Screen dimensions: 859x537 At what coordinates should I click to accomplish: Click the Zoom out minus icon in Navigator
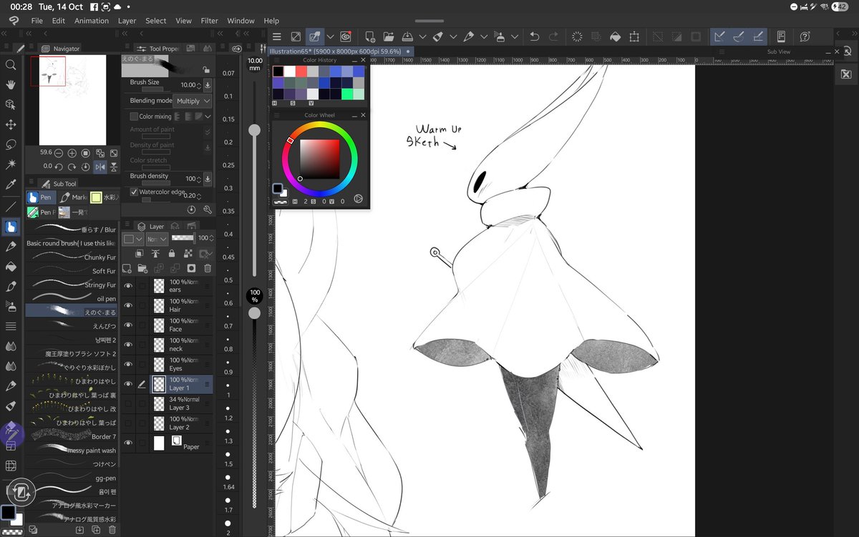59,153
